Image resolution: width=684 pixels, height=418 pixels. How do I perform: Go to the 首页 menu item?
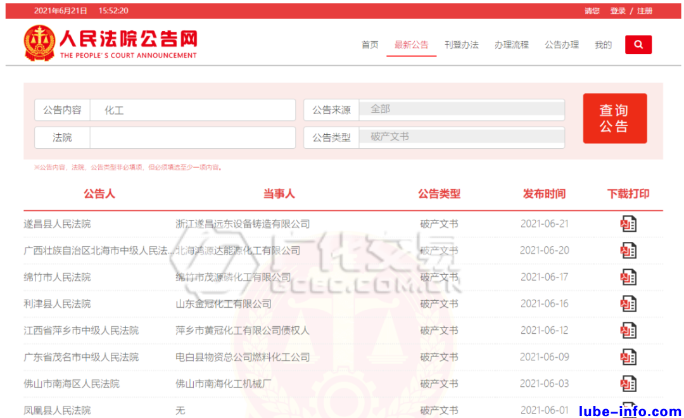coord(370,45)
